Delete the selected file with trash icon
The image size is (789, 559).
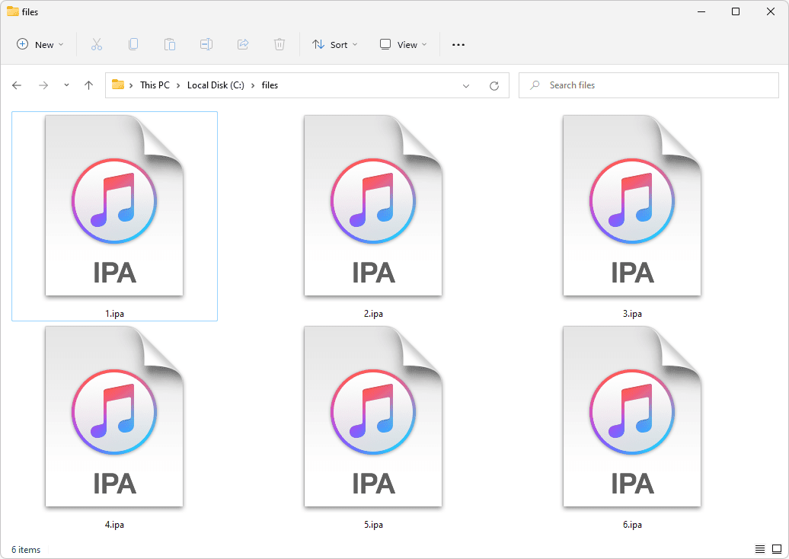tap(280, 44)
